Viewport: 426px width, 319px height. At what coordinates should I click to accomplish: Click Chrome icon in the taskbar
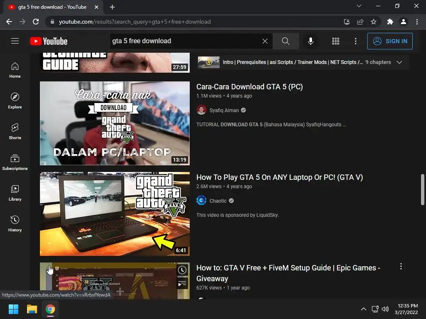pos(50,309)
